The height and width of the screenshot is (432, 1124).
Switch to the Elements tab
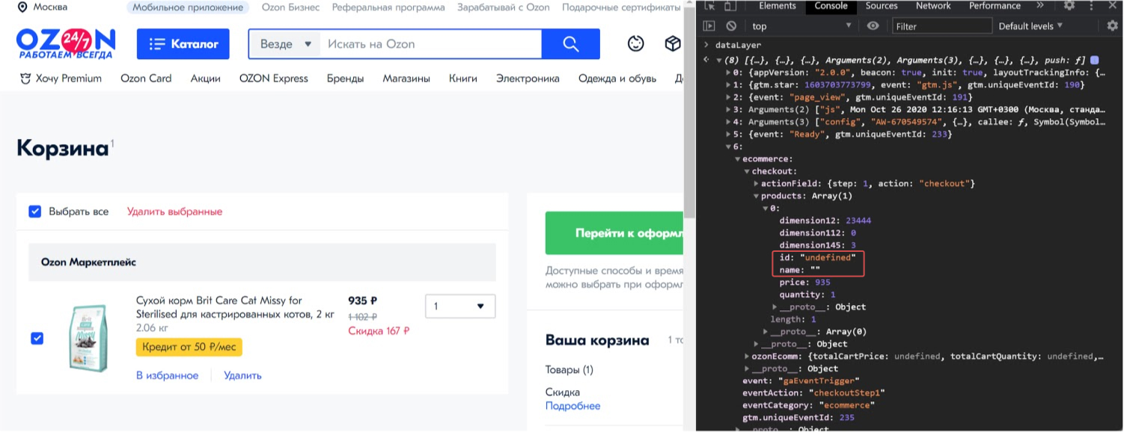click(x=778, y=6)
